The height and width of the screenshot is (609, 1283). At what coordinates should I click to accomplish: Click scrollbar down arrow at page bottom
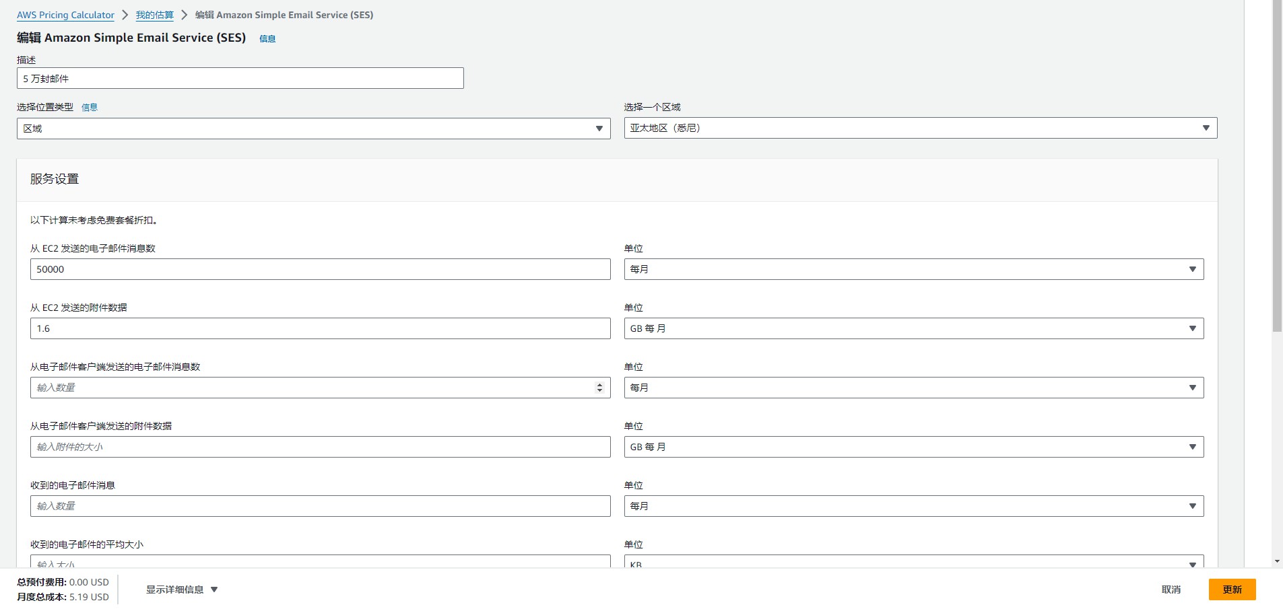click(1277, 561)
